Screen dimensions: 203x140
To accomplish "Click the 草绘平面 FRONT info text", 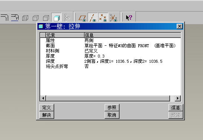I will click(x=130, y=46).
